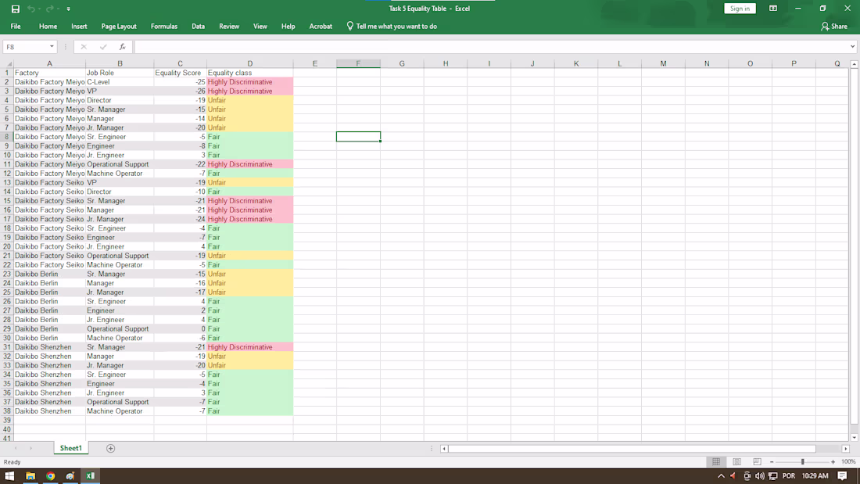Select the pink Highly Discriminative cell in row 11
Screen dimensions: 860x484
249,164
